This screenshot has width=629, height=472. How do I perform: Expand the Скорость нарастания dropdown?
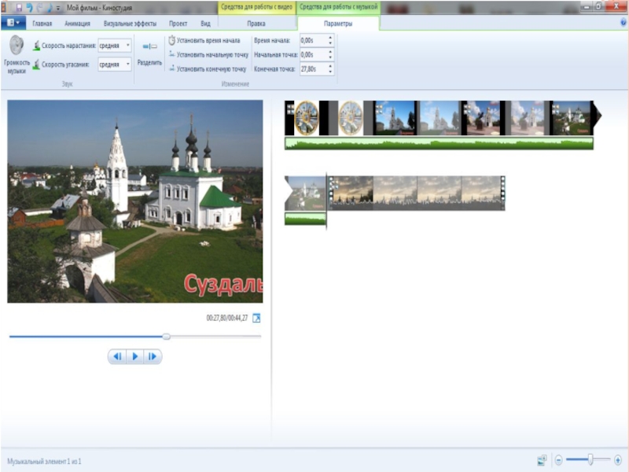127,46
